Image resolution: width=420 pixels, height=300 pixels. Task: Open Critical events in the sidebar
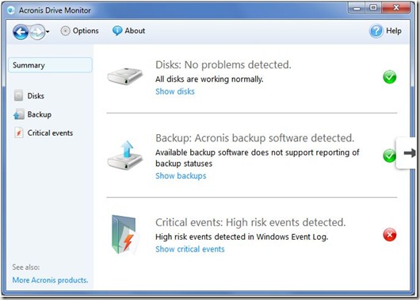(x=44, y=133)
